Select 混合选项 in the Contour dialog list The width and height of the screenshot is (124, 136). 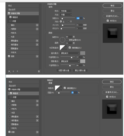[x=23, y=86]
